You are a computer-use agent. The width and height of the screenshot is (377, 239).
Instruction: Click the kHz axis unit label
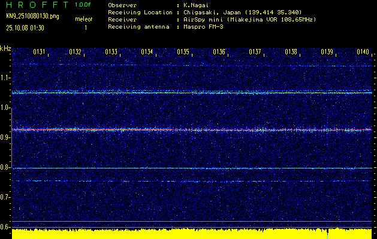(x=6, y=48)
